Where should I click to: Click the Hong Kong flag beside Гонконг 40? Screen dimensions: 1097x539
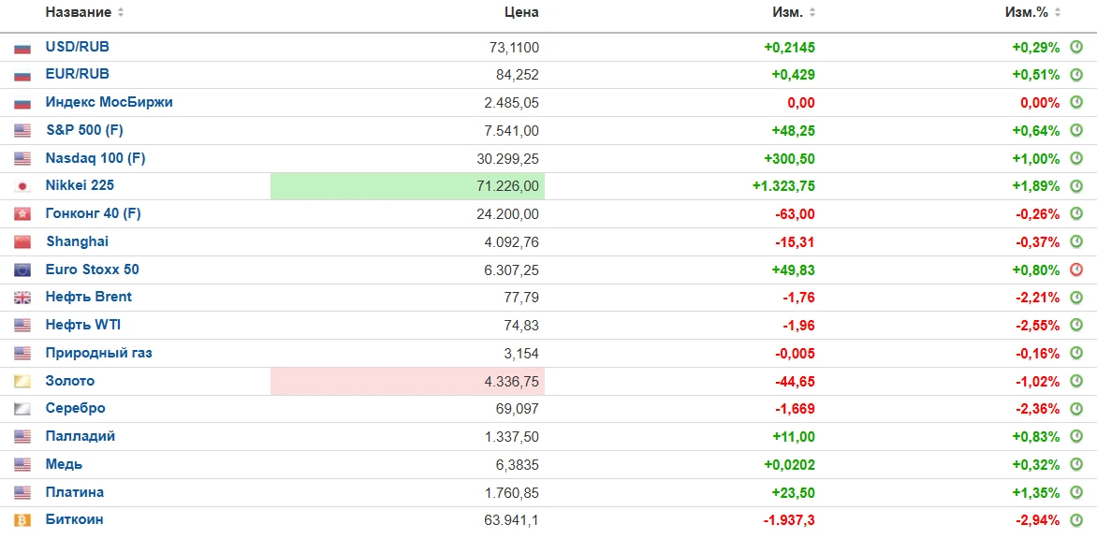pos(22,214)
